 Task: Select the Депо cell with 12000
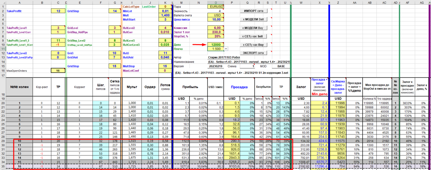tap(215, 45)
